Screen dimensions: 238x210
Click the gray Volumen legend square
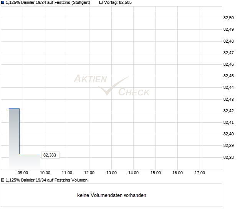click(3, 180)
